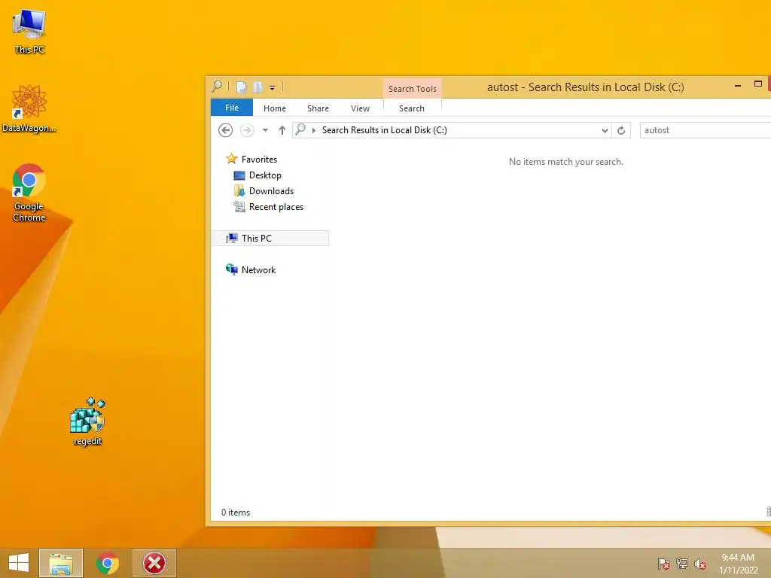Click Search Results in Local Disk (C:) breadcrumb

pyautogui.click(x=385, y=130)
